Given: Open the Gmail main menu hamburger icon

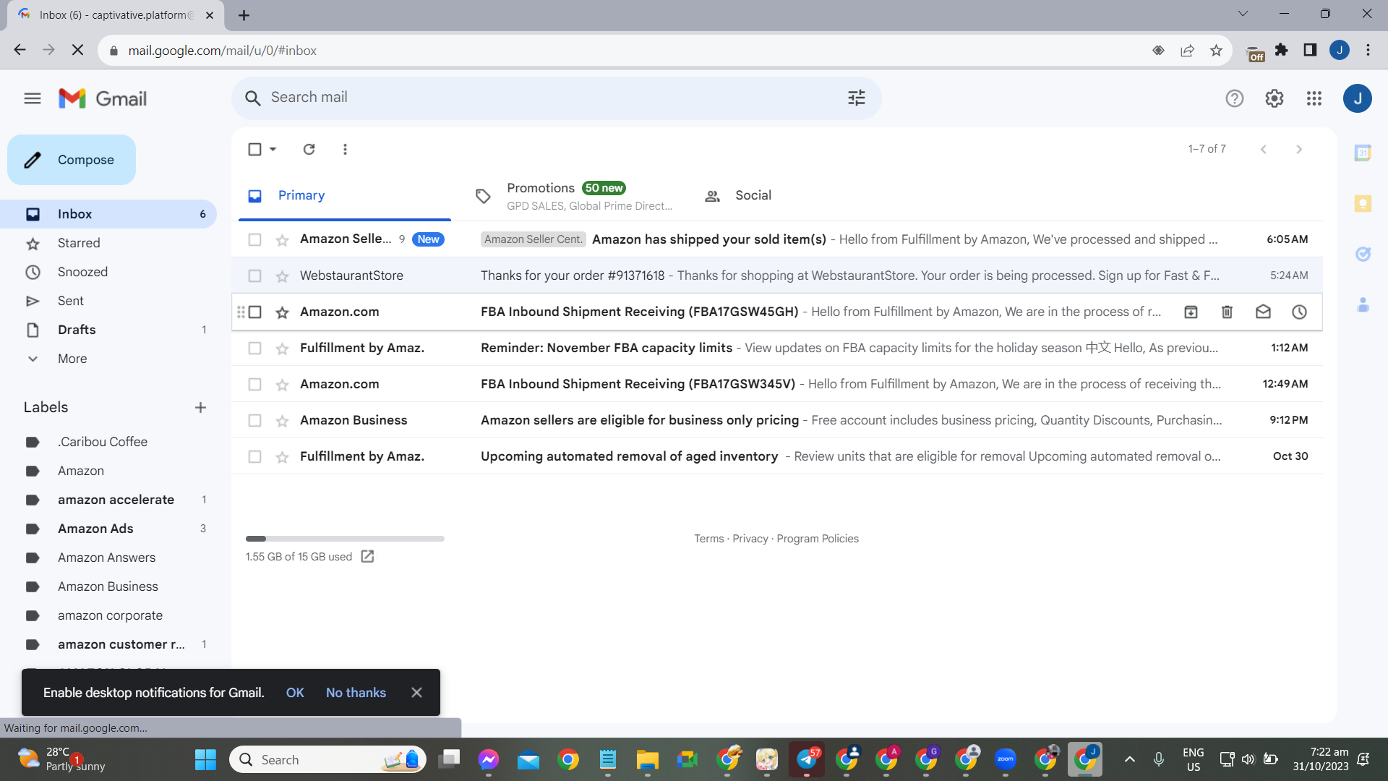Looking at the screenshot, I should click(33, 98).
